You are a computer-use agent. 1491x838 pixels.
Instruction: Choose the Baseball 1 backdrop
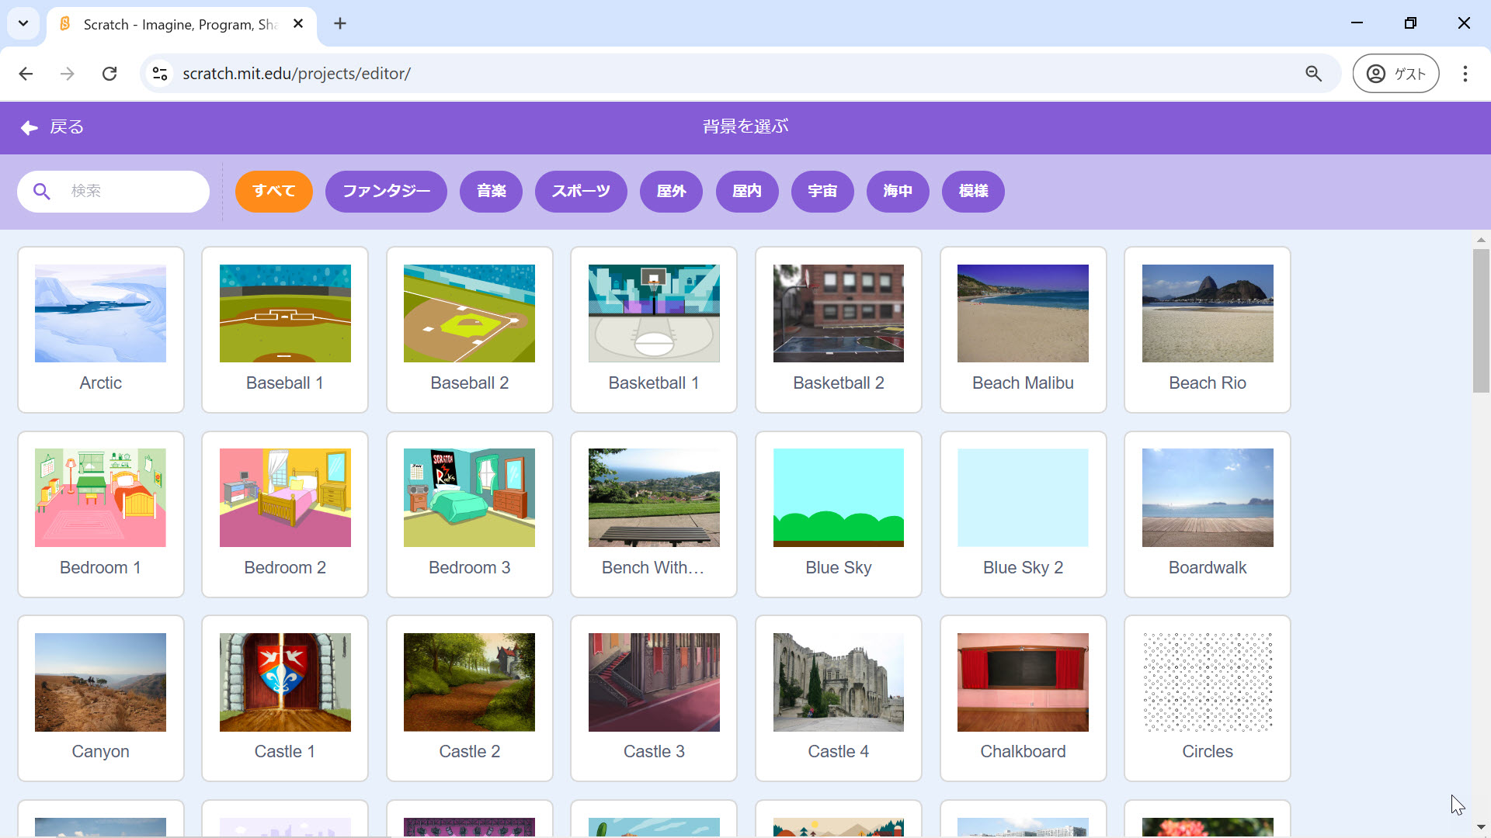(x=285, y=330)
